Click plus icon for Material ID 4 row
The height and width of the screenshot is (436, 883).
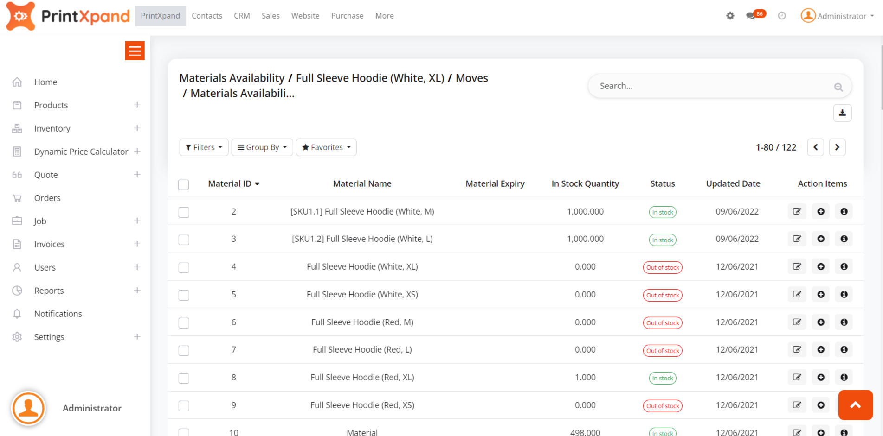(x=820, y=267)
